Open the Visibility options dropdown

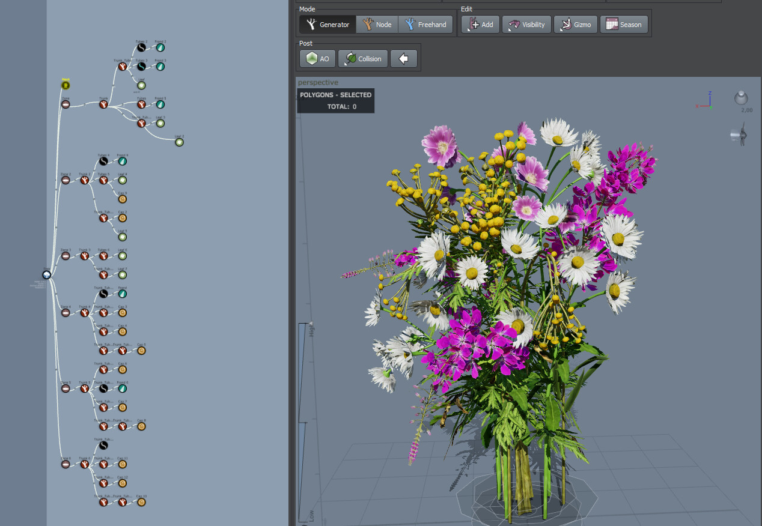[x=526, y=25]
